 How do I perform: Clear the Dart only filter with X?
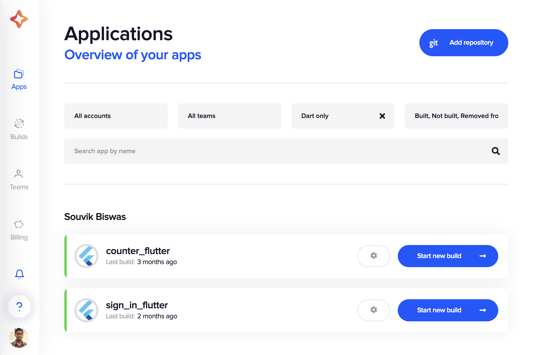click(382, 116)
